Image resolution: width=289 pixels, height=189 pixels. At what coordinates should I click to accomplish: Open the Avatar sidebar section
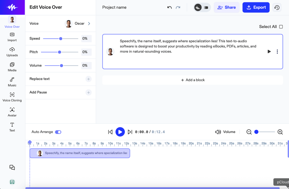[12, 112]
